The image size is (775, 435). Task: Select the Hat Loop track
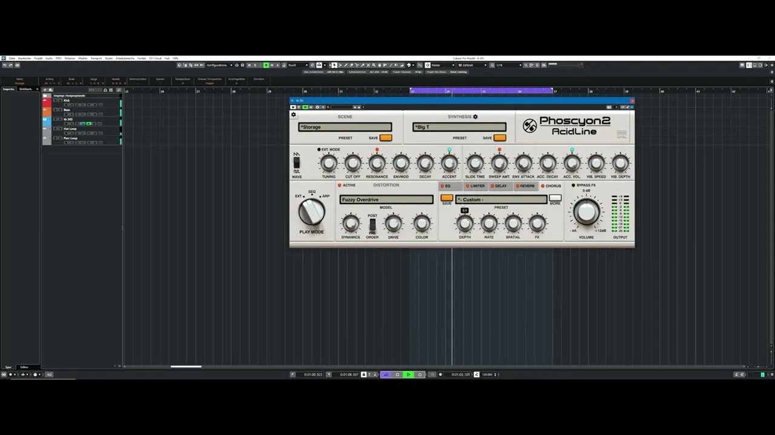coord(82,130)
